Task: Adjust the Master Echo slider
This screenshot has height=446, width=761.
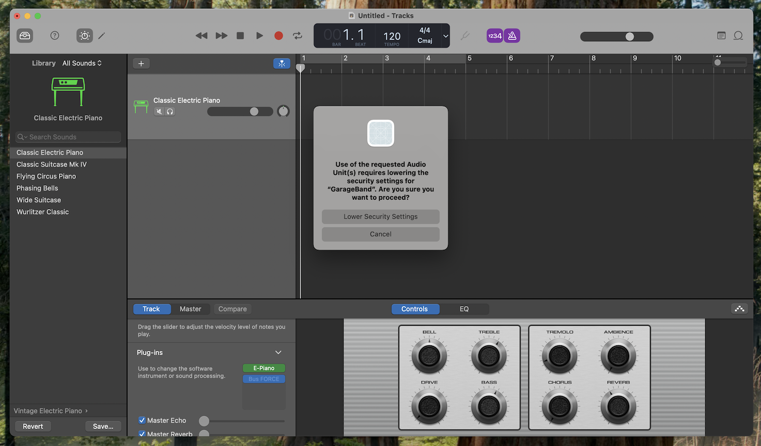Action: 242,421
